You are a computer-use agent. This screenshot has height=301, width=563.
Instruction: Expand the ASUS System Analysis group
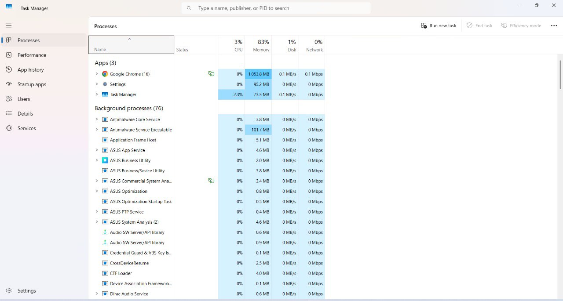97,222
